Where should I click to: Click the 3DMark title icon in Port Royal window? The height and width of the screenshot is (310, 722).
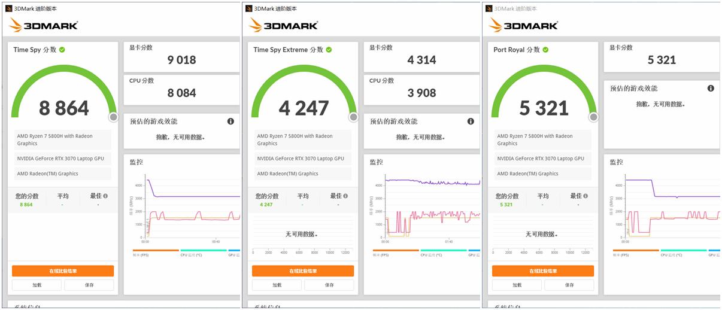coord(489,8)
